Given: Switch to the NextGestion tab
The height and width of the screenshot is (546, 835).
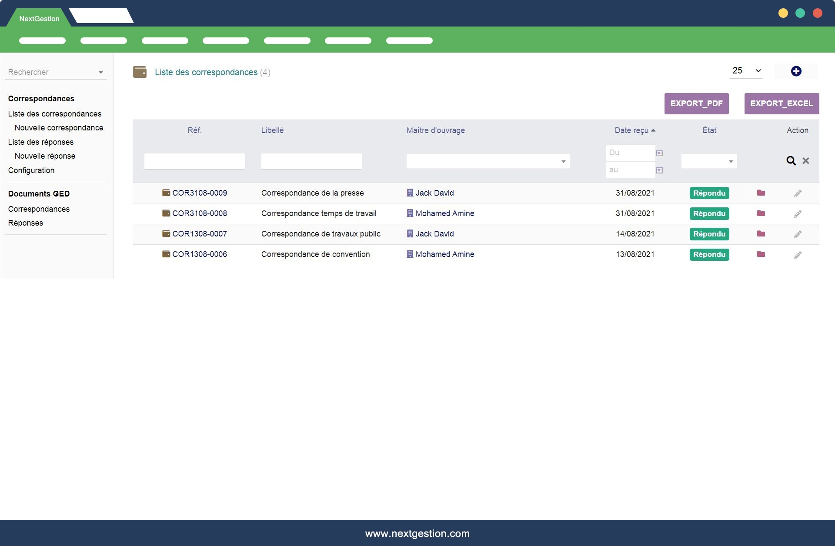Looking at the screenshot, I should tap(39, 19).
